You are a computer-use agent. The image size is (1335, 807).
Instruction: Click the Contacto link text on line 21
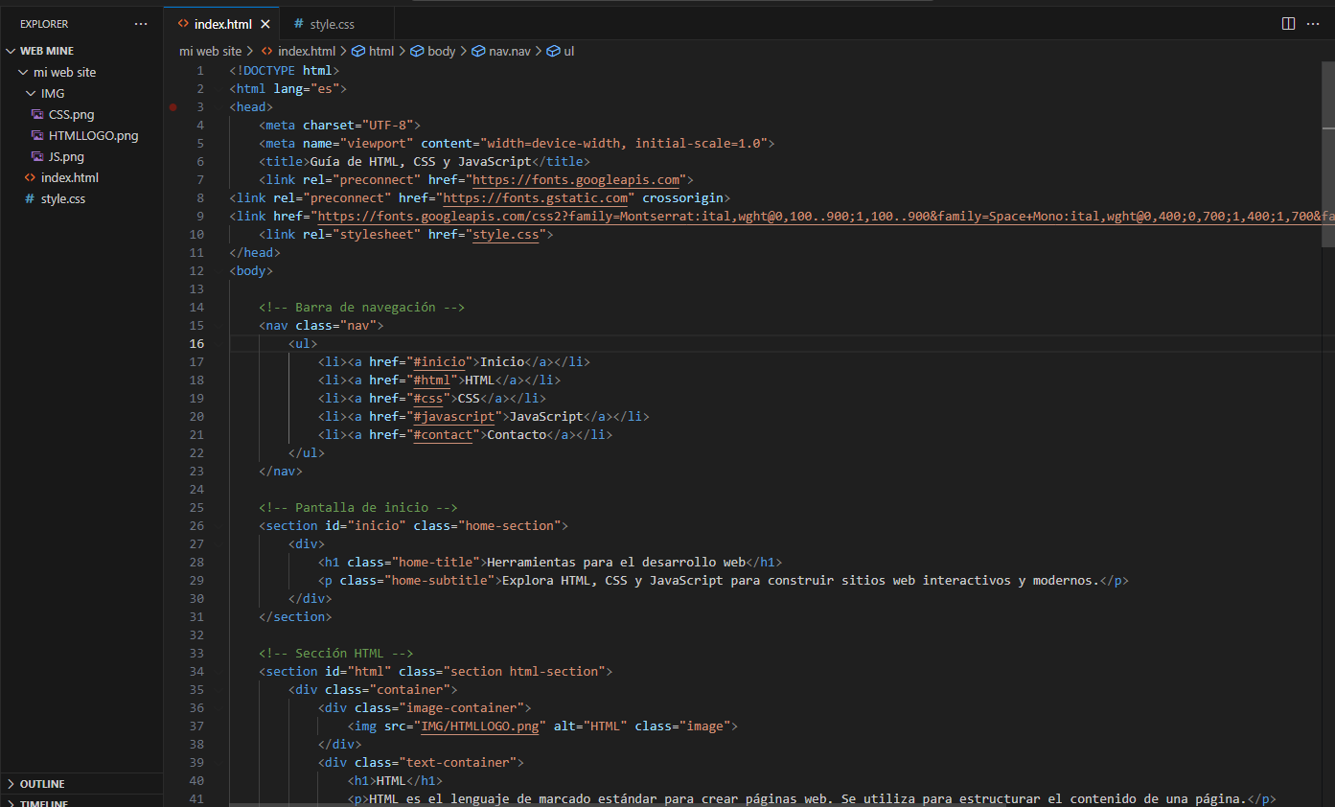(517, 435)
